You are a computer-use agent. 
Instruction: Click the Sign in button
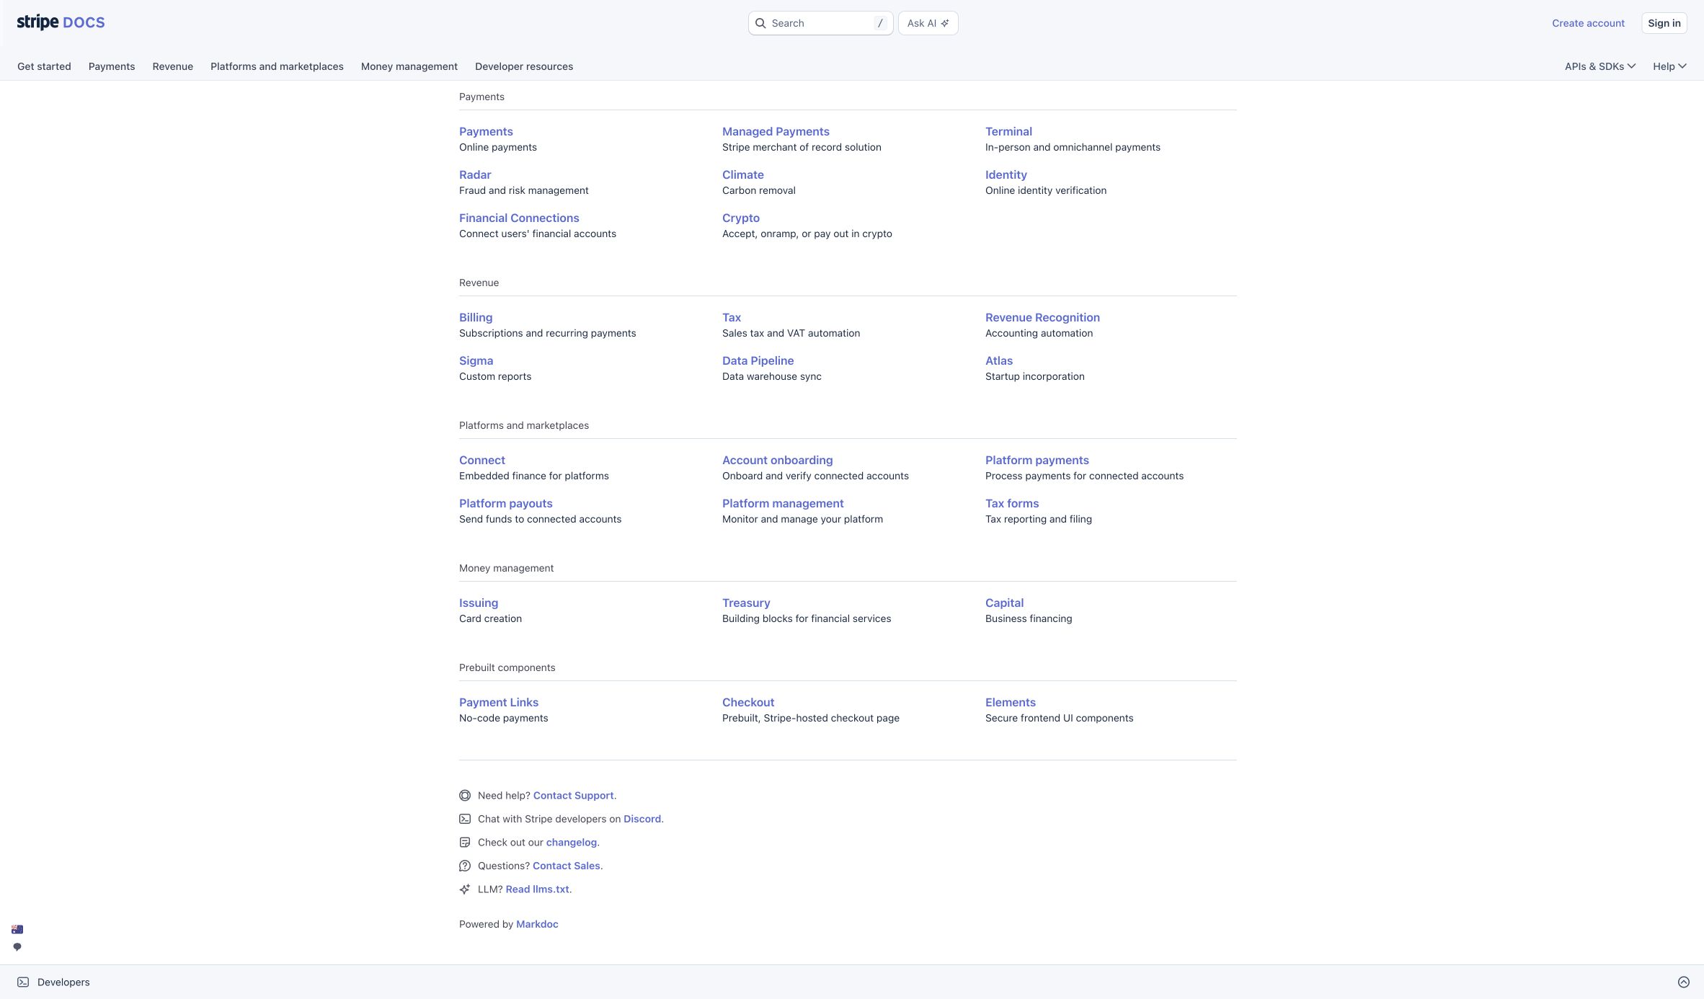1664,23
